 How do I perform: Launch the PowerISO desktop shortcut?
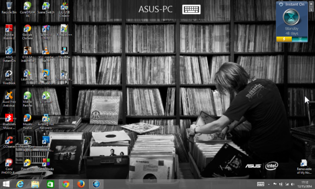(x=27, y=165)
